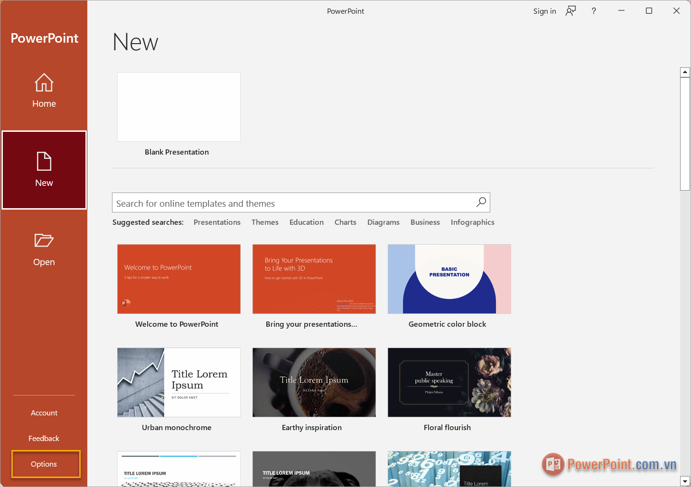Select the Business suggested search
The height and width of the screenshot is (487, 691).
point(425,222)
